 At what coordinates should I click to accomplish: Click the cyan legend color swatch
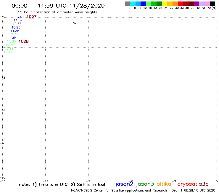pos(133,4)
